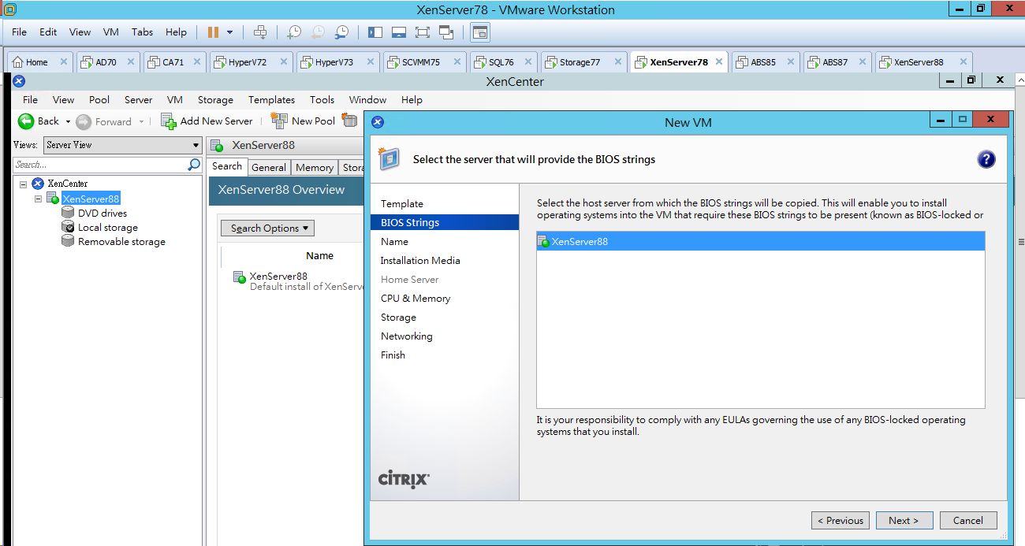Click the VMware pause virtual machine icon
This screenshot has width=1025, height=546.
tap(213, 32)
